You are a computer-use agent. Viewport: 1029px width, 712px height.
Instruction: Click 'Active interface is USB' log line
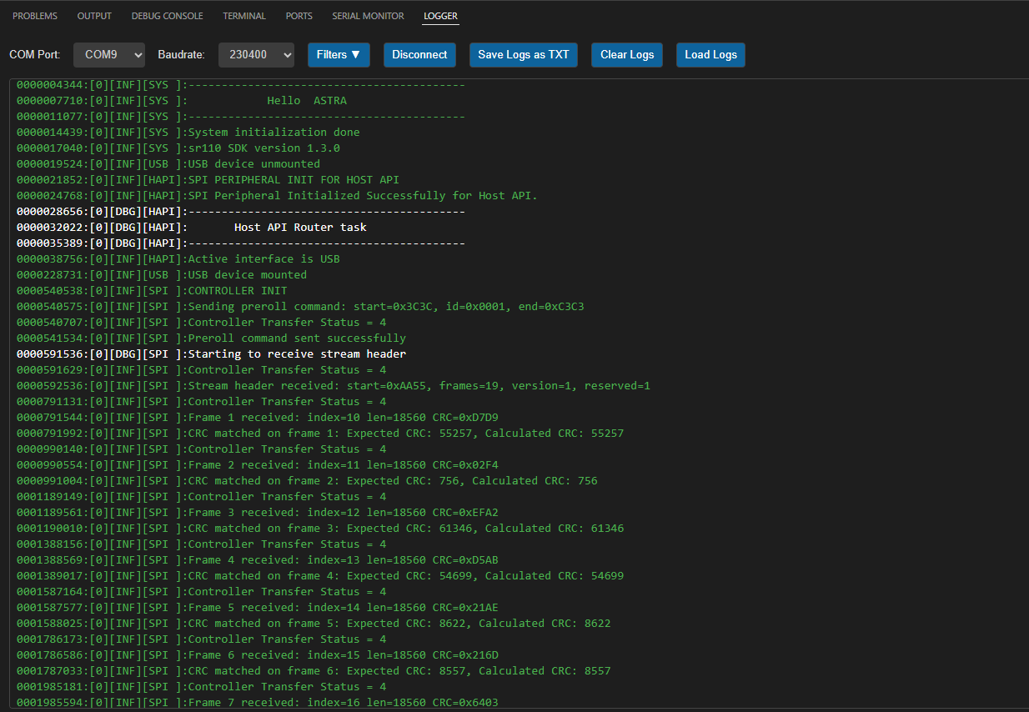point(178,259)
